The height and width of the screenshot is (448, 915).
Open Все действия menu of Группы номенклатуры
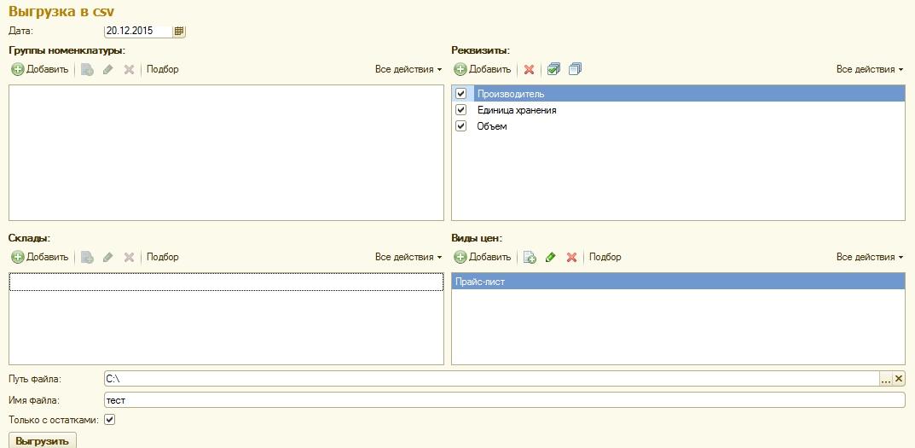click(x=408, y=69)
